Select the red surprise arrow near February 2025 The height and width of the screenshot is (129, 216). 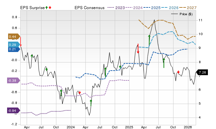[138, 49]
